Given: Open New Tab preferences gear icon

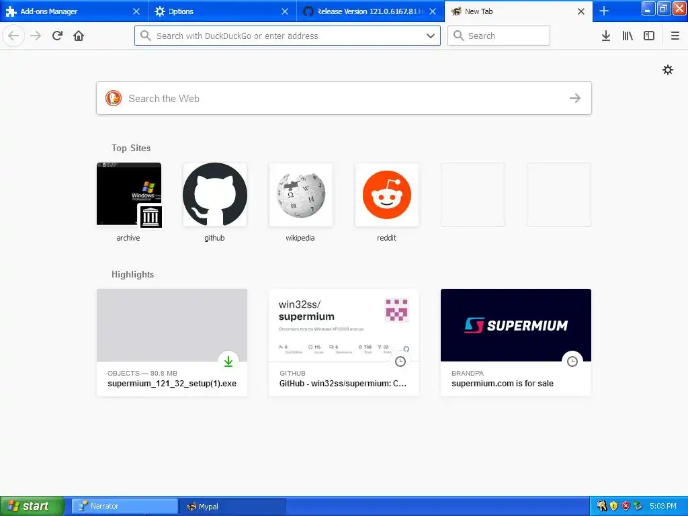Looking at the screenshot, I should click(667, 70).
